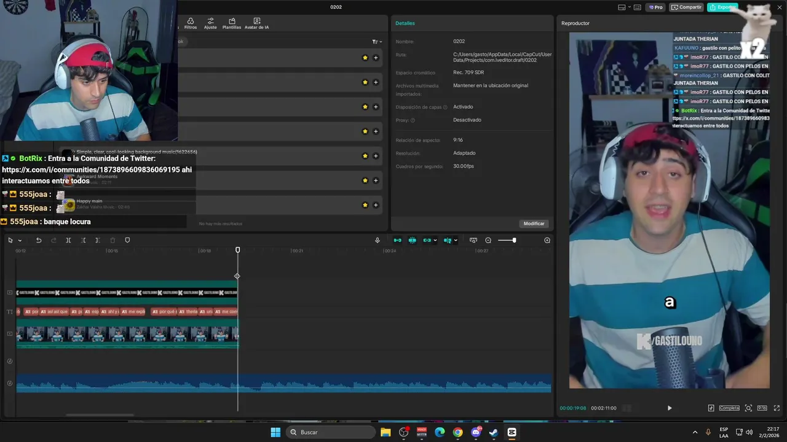Select the arrow pointer tool in timeline
The width and height of the screenshot is (787, 442).
click(x=10, y=240)
